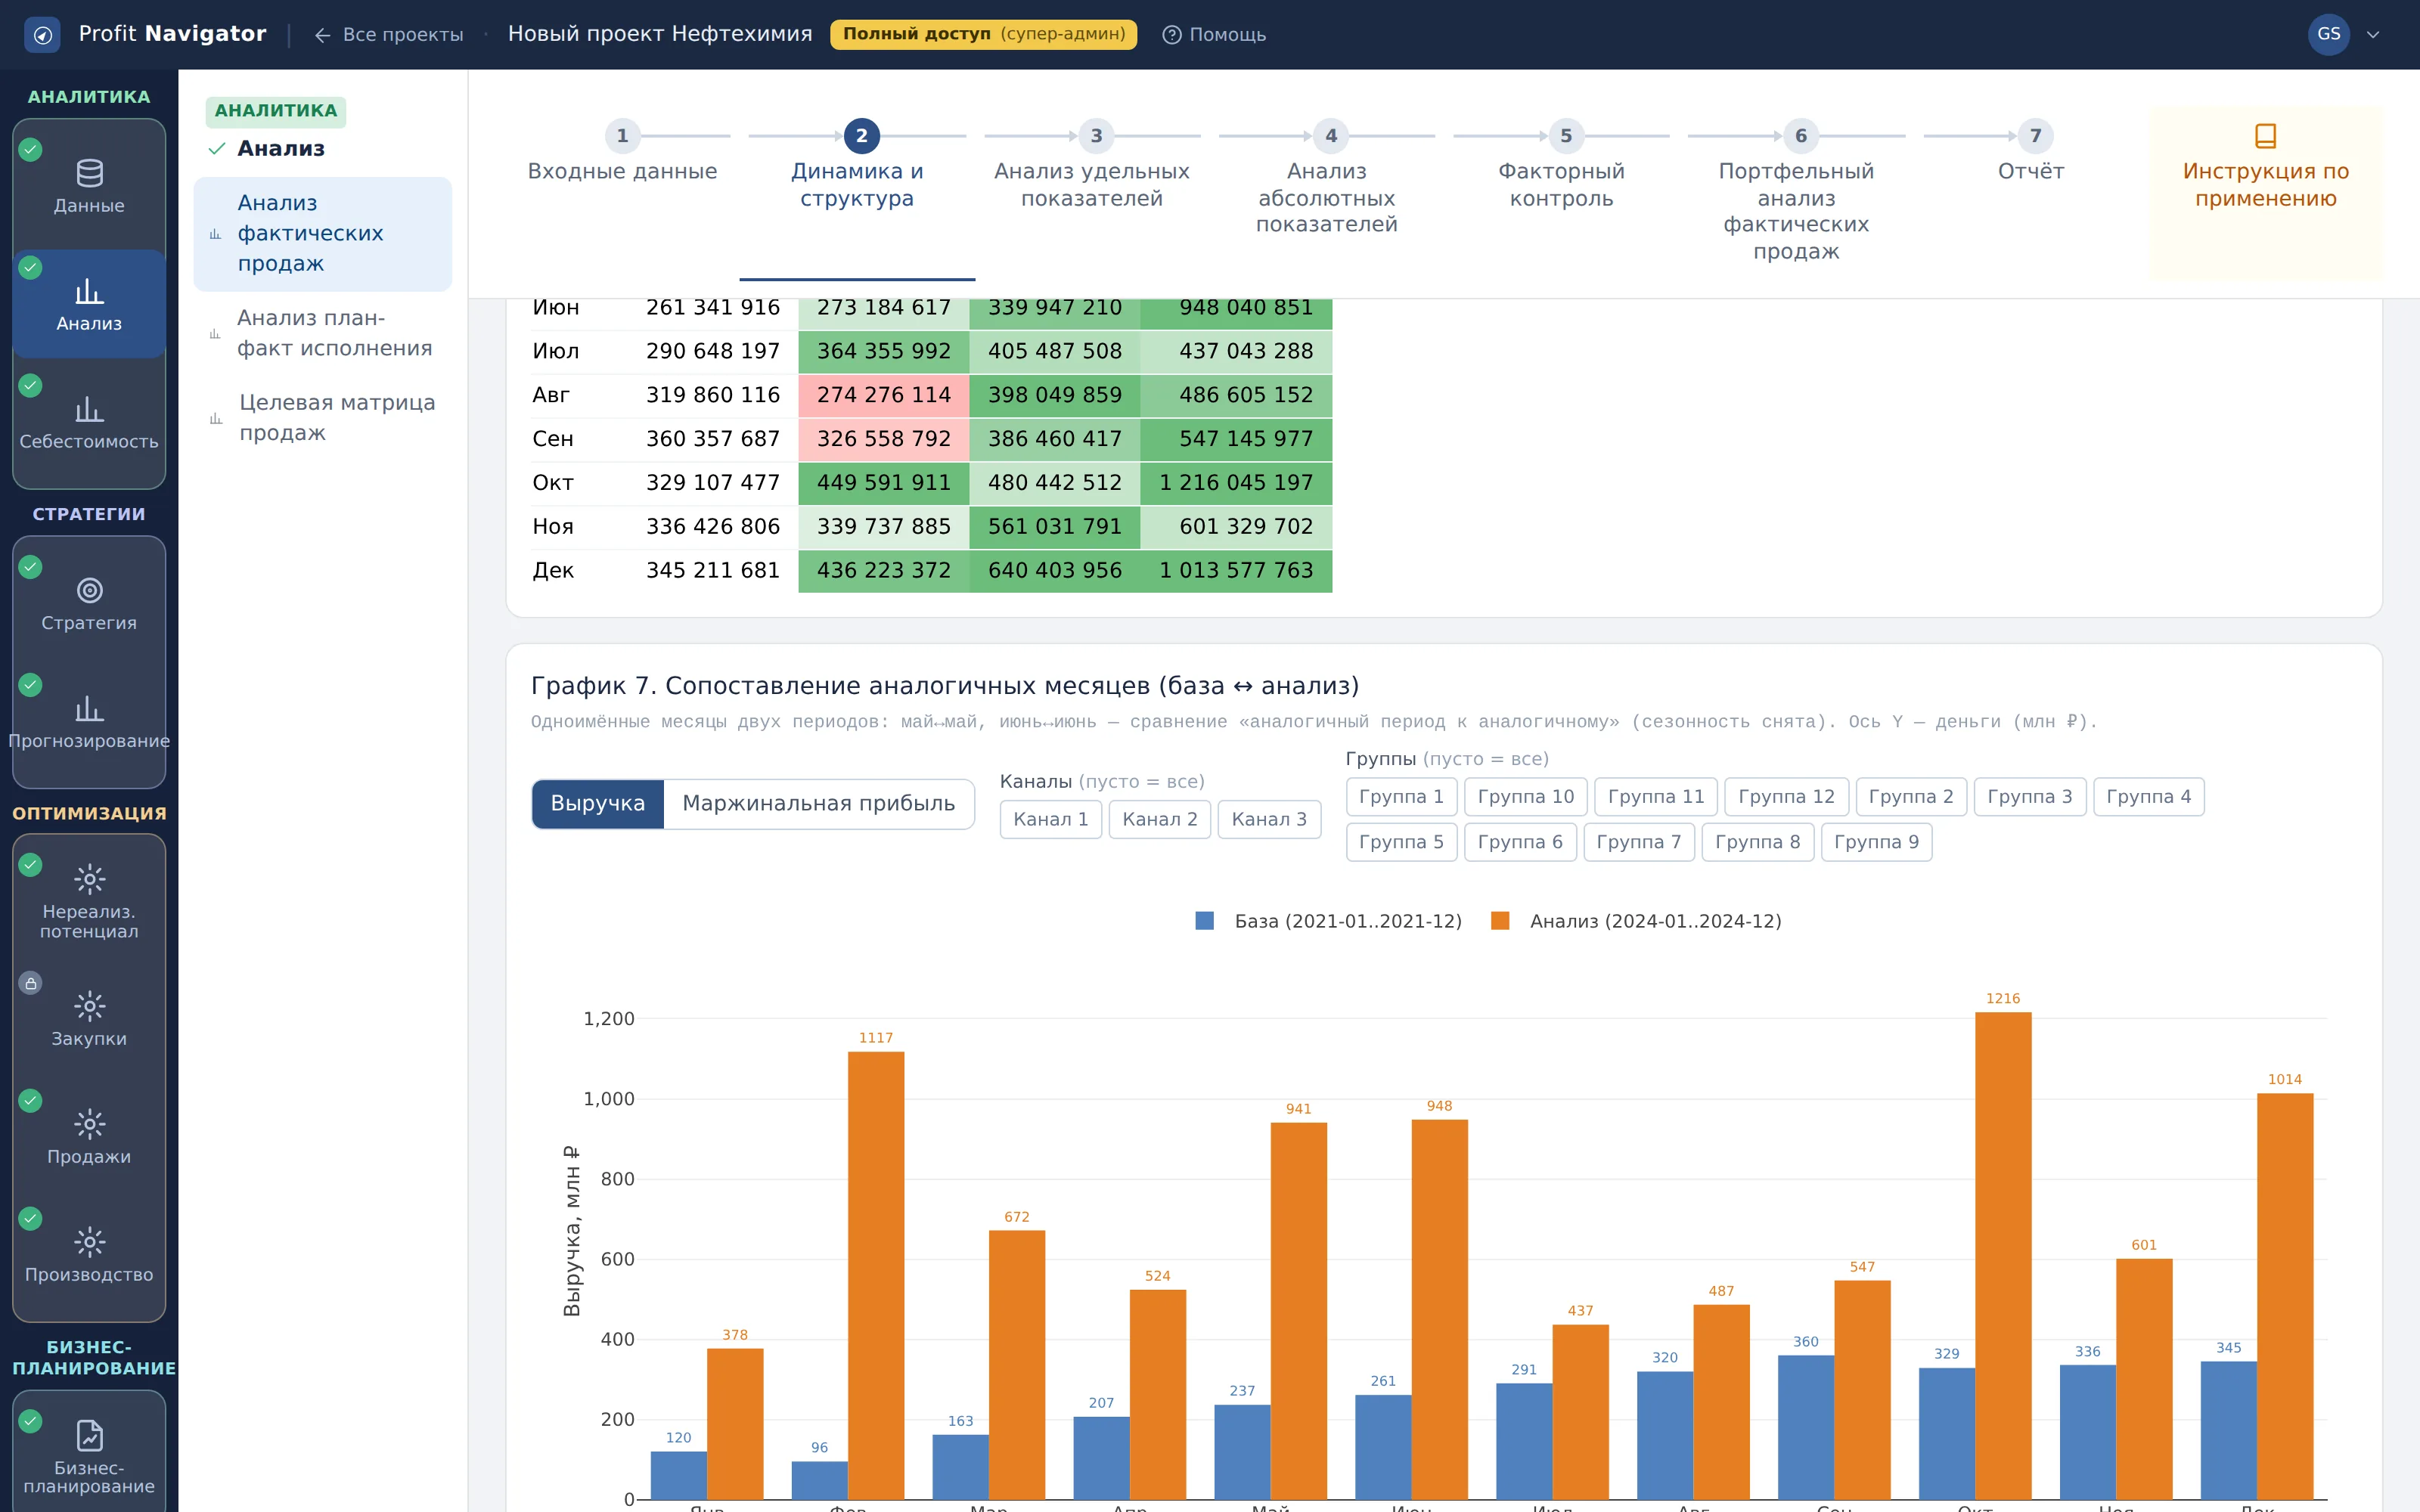
Task: Go to step 7 Отчёт
Action: tap(2031, 153)
